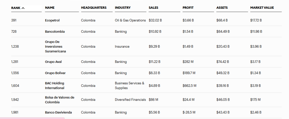The height and width of the screenshot is (119, 289).
Task: Click BAC Holding profit $662.5 M
Action: tap(189, 86)
